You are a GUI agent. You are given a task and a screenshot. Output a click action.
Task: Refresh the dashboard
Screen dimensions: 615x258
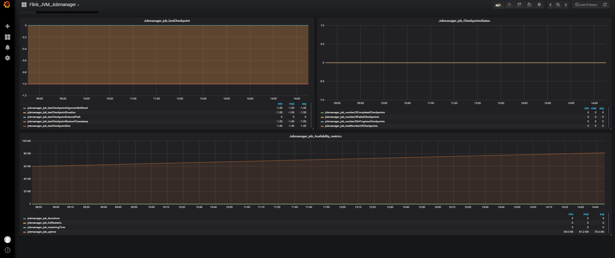(605, 4)
